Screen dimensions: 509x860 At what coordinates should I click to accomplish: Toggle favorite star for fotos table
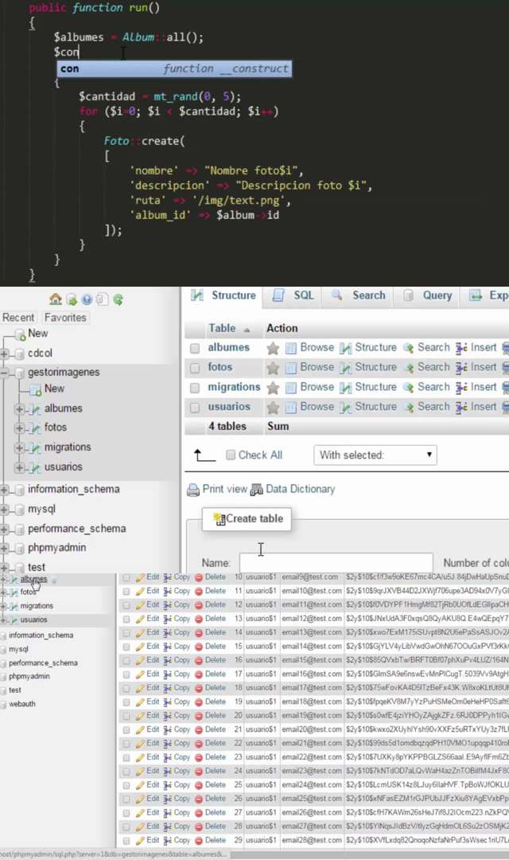point(273,367)
